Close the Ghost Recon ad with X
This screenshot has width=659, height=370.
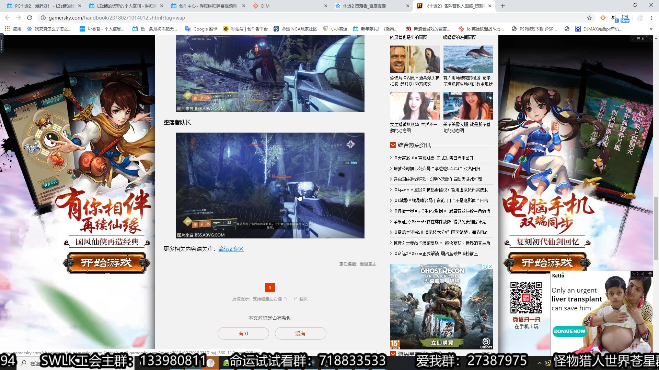(490, 267)
